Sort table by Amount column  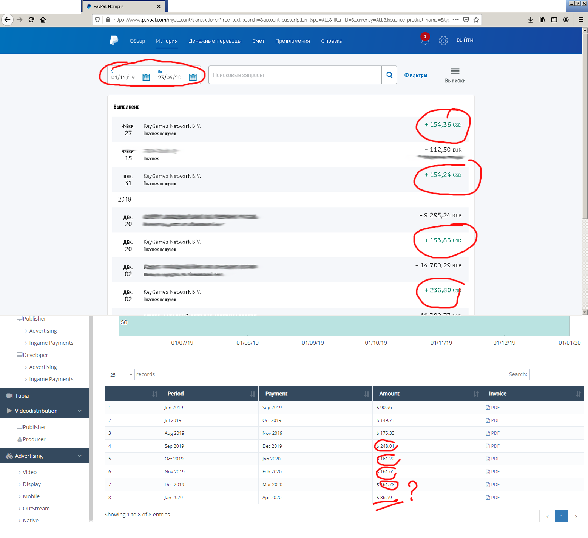pos(427,394)
